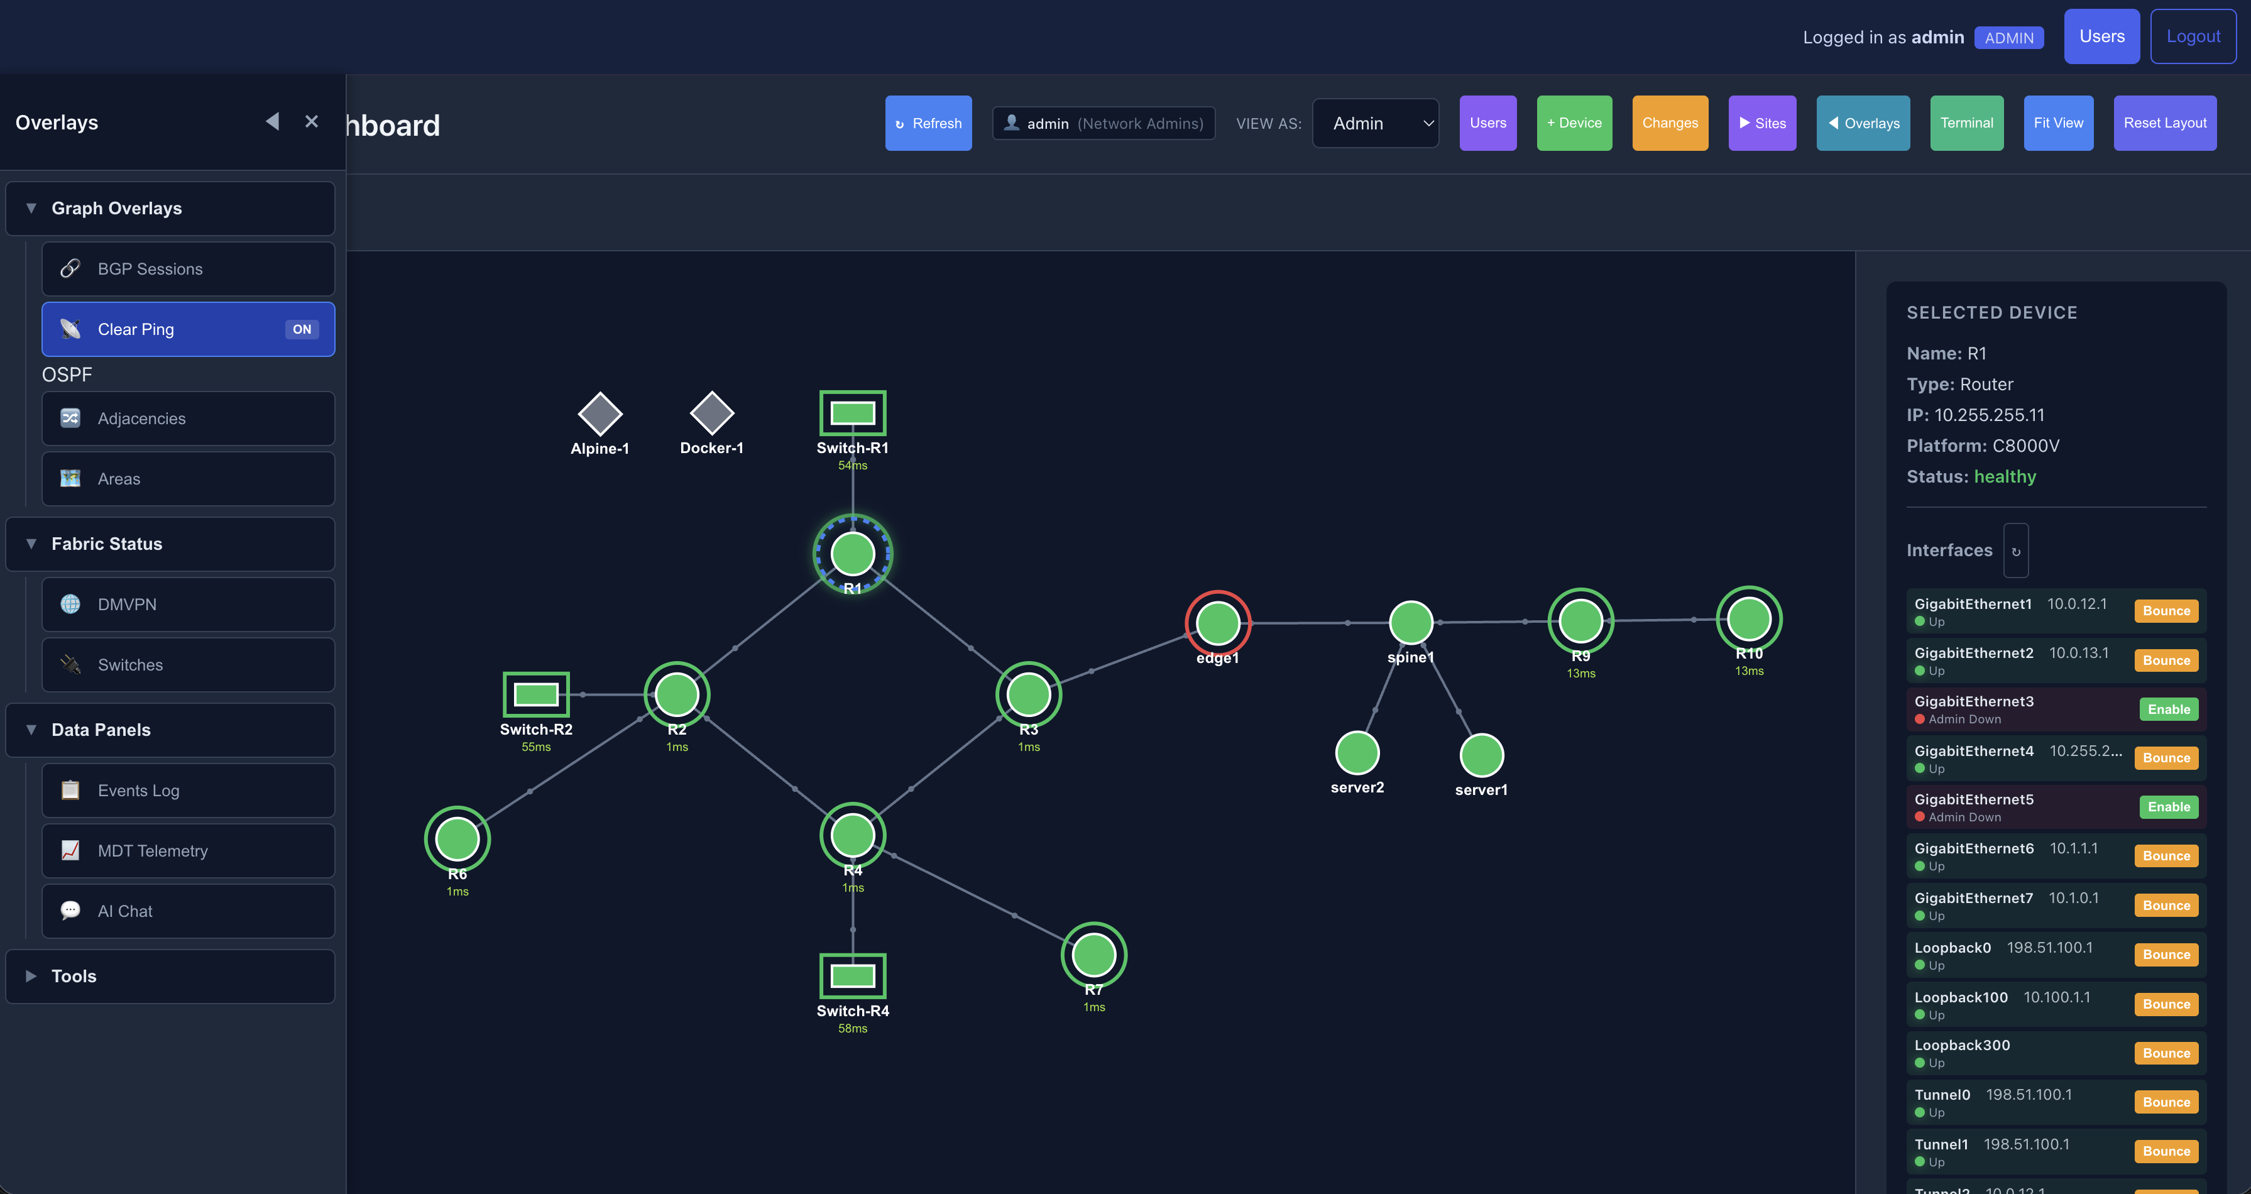Select the server2 node
2251x1194 pixels.
(1357, 753)
